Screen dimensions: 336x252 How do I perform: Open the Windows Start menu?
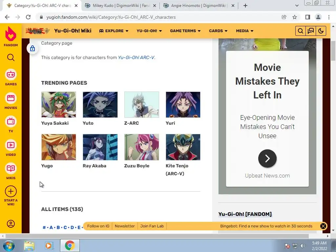(x=9, y=245)
